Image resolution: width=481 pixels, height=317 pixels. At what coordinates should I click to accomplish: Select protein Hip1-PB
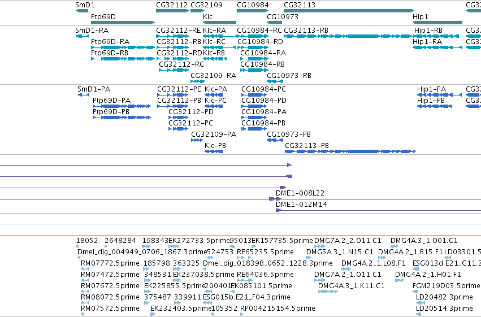[431, 101]
